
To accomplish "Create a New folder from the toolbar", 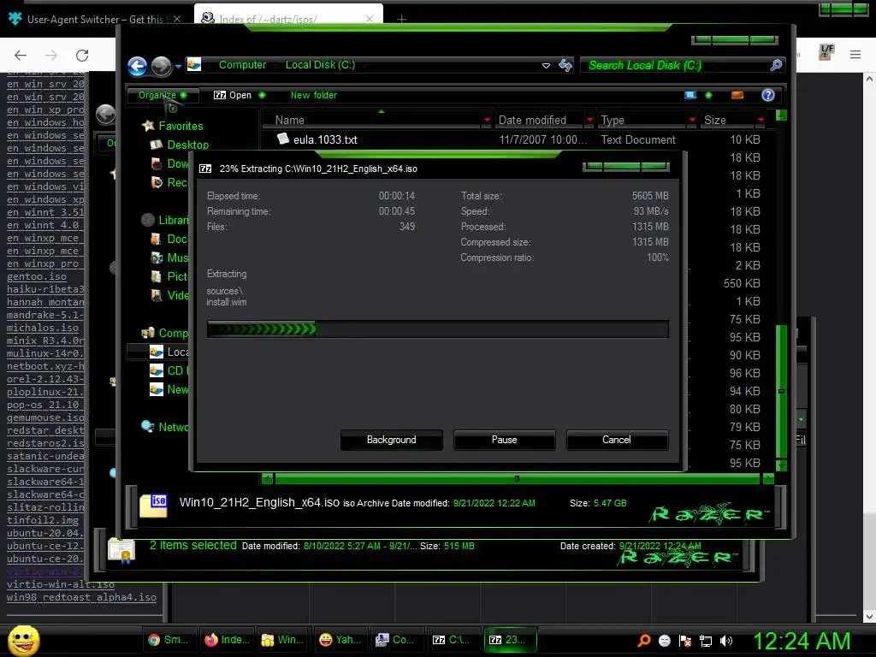I will coord(313,95).
